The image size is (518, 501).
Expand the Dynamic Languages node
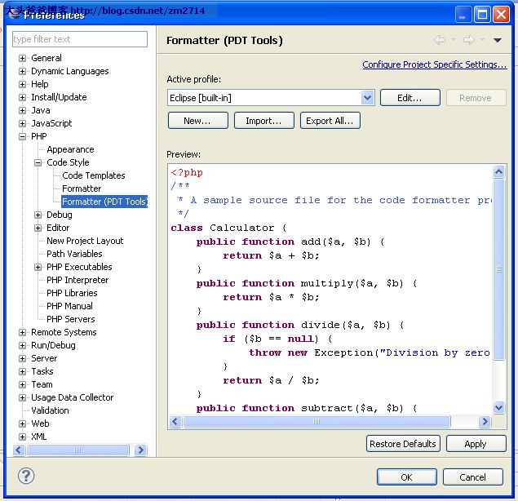point(22,71)
